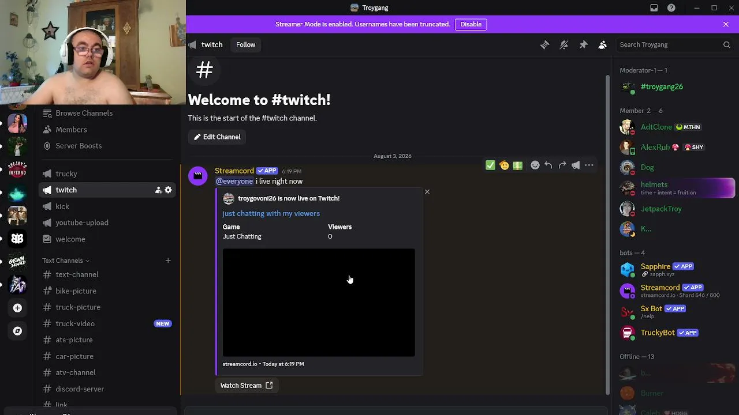Open JetpackTroy's member profile
This screenshot has width=739, height=415.
coord(674,209)
